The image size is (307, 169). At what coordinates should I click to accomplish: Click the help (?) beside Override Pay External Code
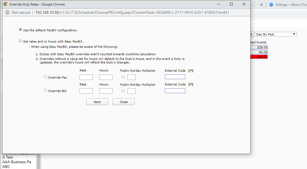coord(191,71)
